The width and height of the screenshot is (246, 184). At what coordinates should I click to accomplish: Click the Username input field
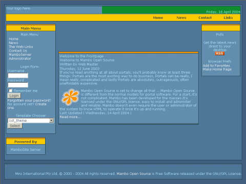click(18, 76)
